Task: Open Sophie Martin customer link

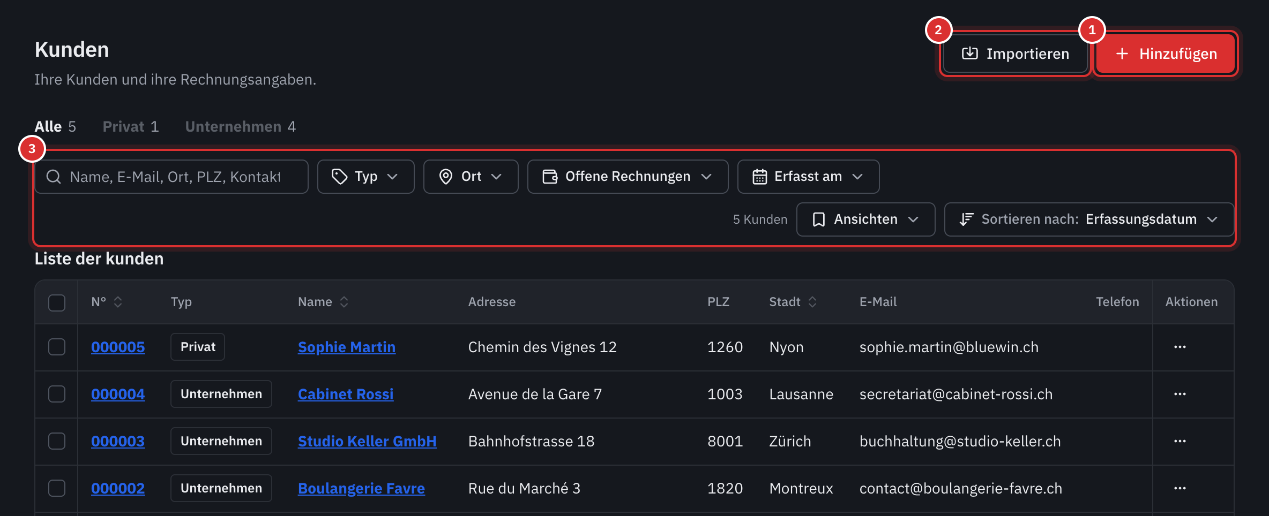Action: [x=347, y=347]
